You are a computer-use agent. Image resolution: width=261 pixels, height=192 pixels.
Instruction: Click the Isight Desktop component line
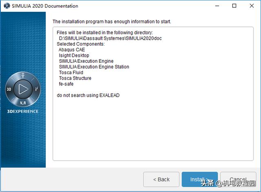(74, 55)
